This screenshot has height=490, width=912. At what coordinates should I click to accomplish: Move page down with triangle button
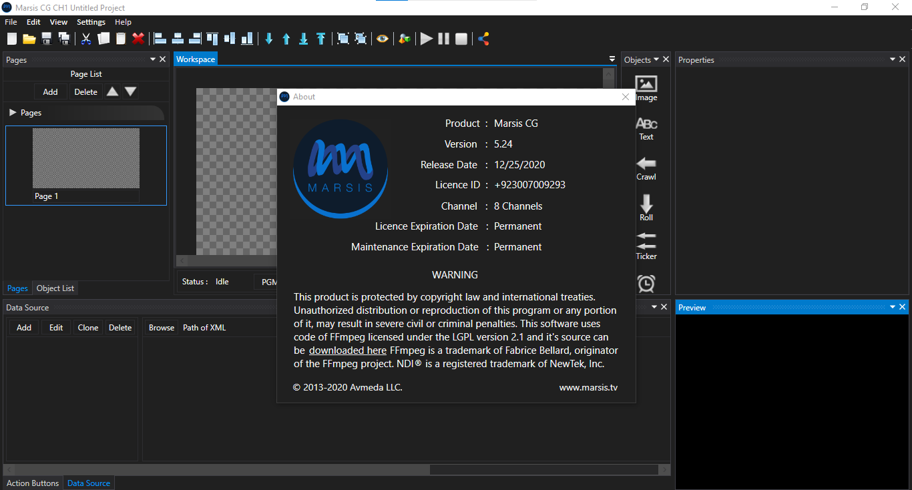point(131,92)
